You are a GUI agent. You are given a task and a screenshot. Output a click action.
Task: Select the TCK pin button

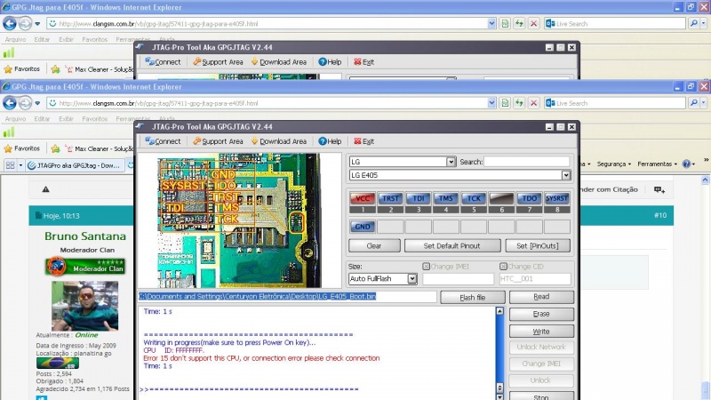[x=474, y=198]
